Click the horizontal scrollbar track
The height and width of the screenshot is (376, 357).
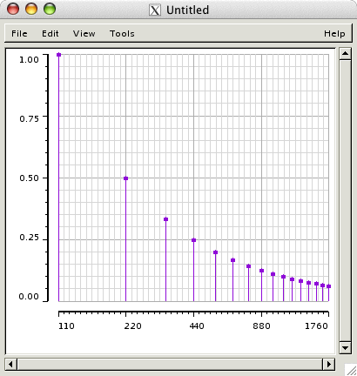pyautogui.click(x=170, y=364)
